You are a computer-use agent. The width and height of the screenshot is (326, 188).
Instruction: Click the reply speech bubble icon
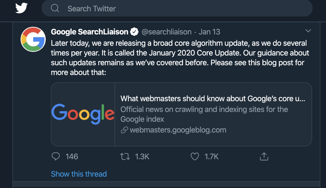[55, 156]
